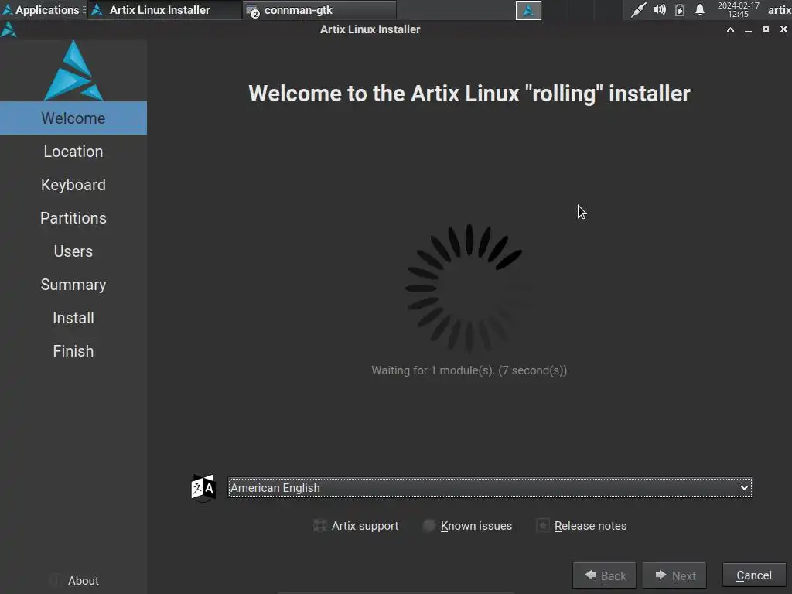792x594 pixels.
Task: Open the Artix support link
Action: point(356,526)
